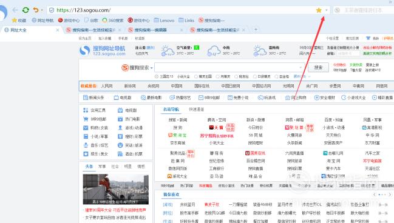Switch to the second browser tab

(x=93, y=30)
